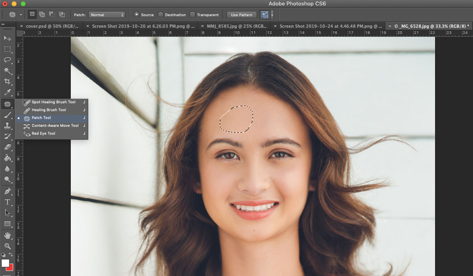Switch to Screen Shot 2019-10-24 tab
The image size is (473, 276).
click(x=331, y=26)
